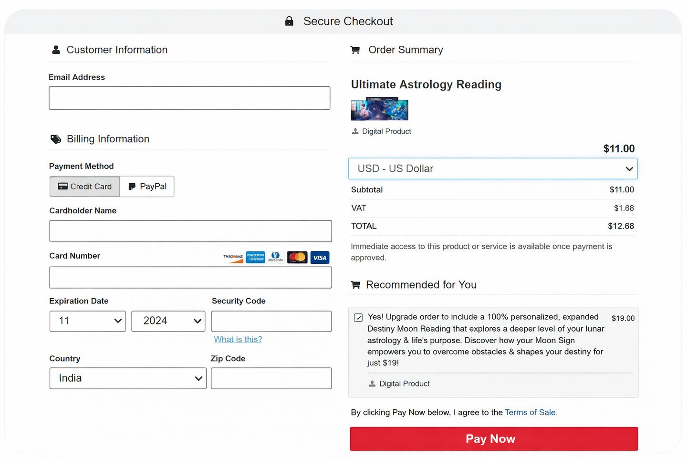Open the Terms of Sale link
Viewport: 687px width, 458px height.
(x=531, y=412)
